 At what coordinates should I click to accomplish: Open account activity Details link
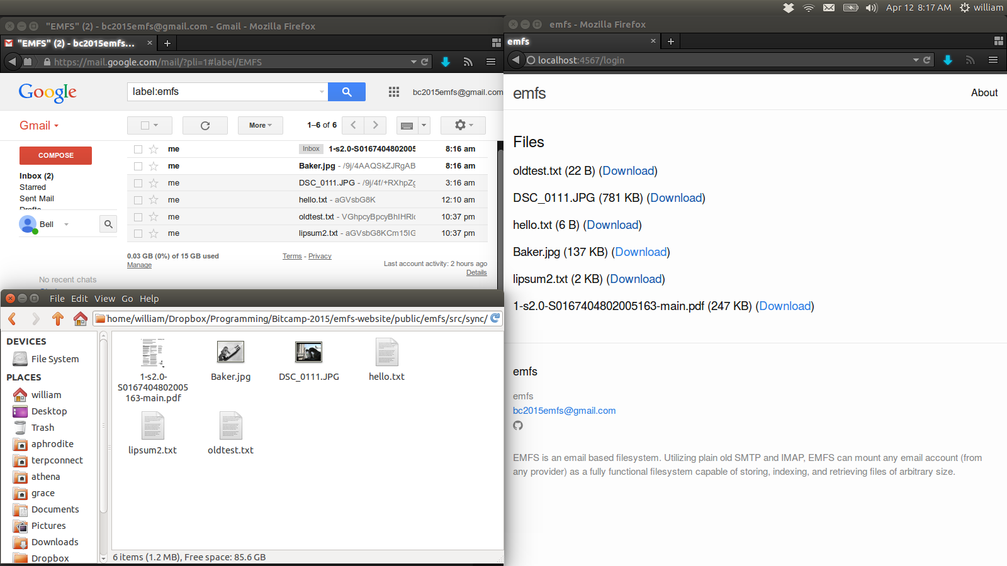pos(476,273)
